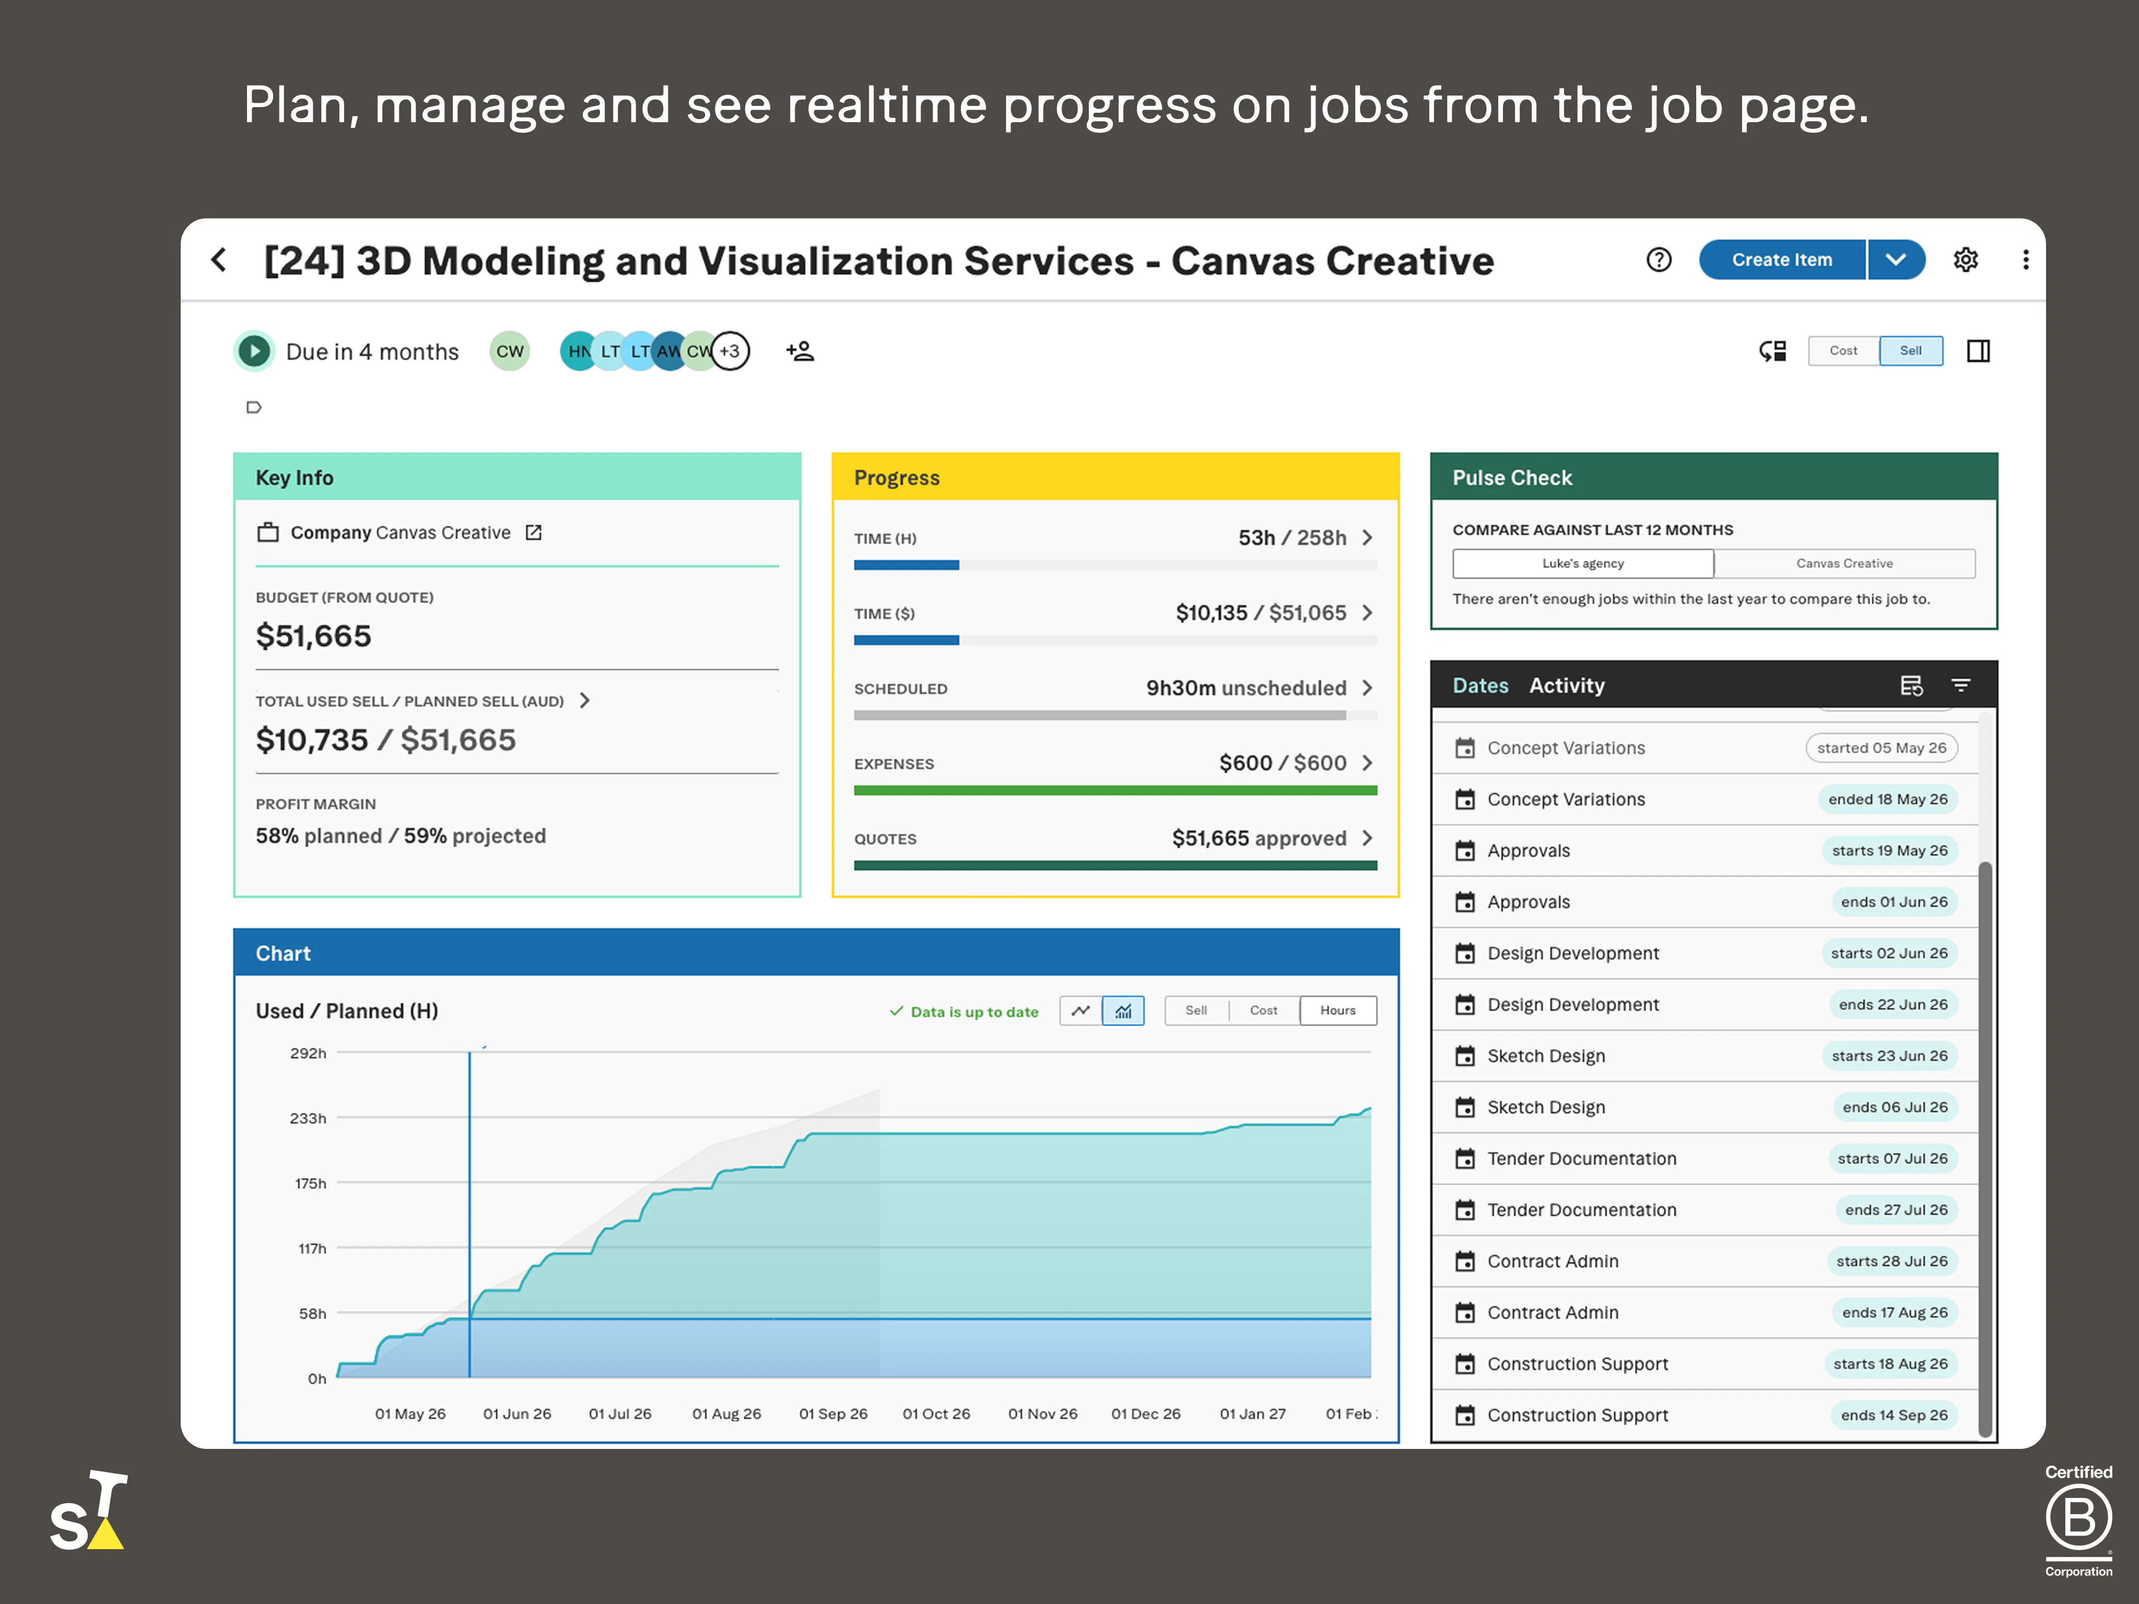
Task: Expand Total Used Sell / Planned Sell chevron
Action: (584, 700)
